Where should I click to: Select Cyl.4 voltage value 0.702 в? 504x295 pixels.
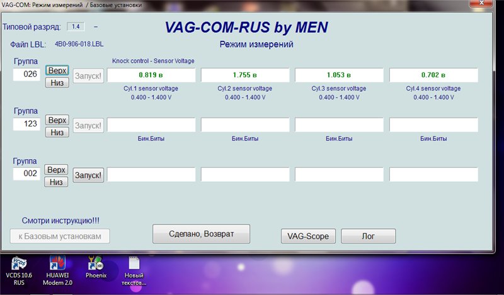[x=433, y=75]
